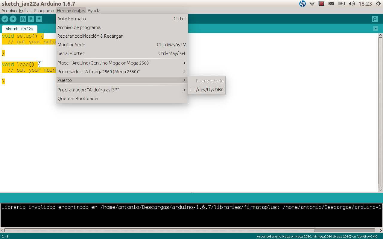This screenshot has height=239, width=383.
Task: Save the sketch with the down-arrow icon
Action: [x=39, y=19]
